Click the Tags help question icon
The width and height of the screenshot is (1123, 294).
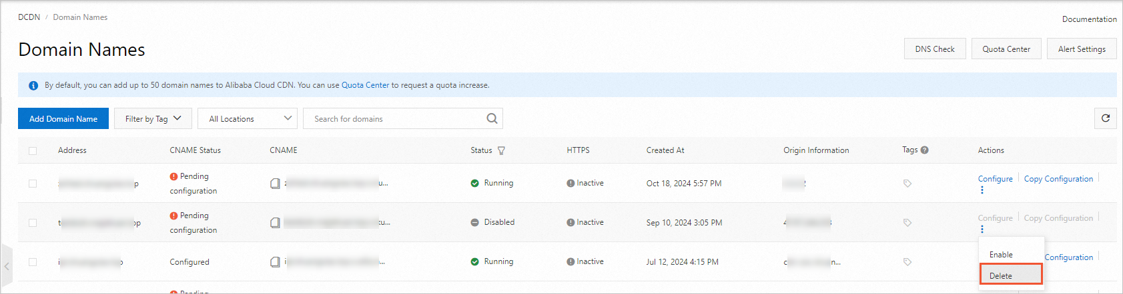[924, 150]
